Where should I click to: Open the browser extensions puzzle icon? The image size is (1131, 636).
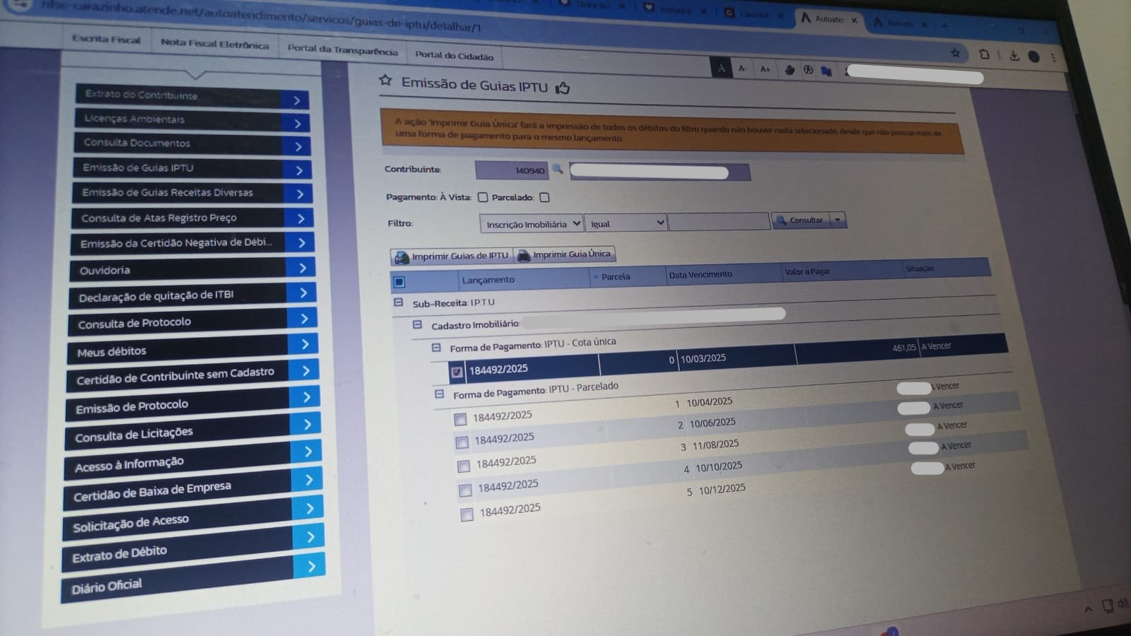click(x=984, y=54)
